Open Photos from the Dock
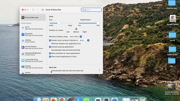The width and height of the screenshot is (180, 101). [54, 100]
